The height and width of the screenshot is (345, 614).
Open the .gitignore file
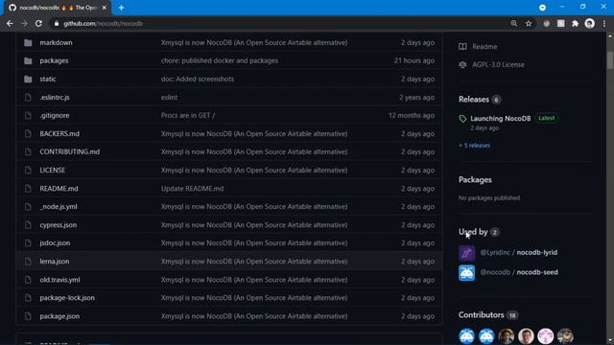[x=55, y=115]
